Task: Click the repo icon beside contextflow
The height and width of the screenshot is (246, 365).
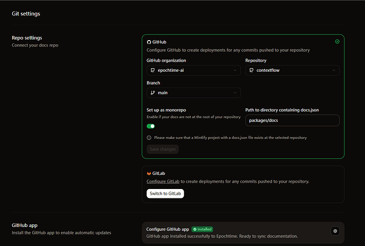Action: (251, 70)
